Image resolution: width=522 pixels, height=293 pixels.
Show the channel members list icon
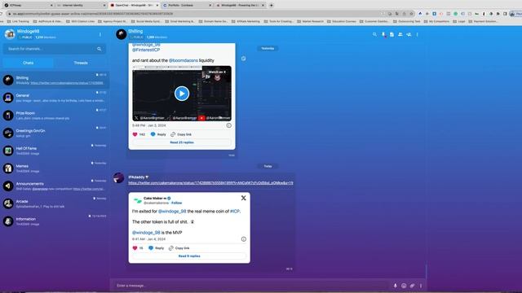click(400, 34)
